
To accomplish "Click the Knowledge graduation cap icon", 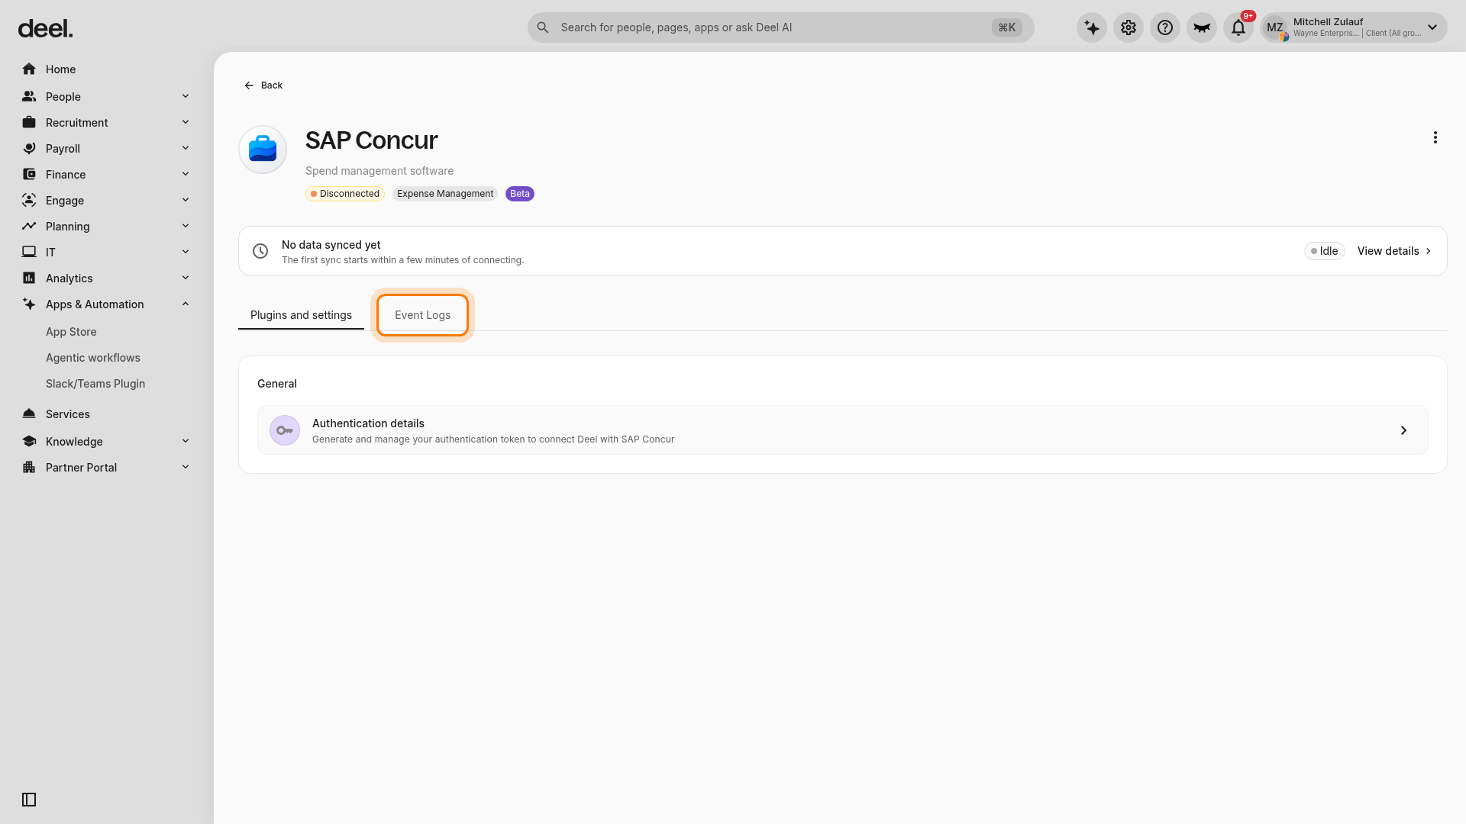I will click(x=29, y=442).
